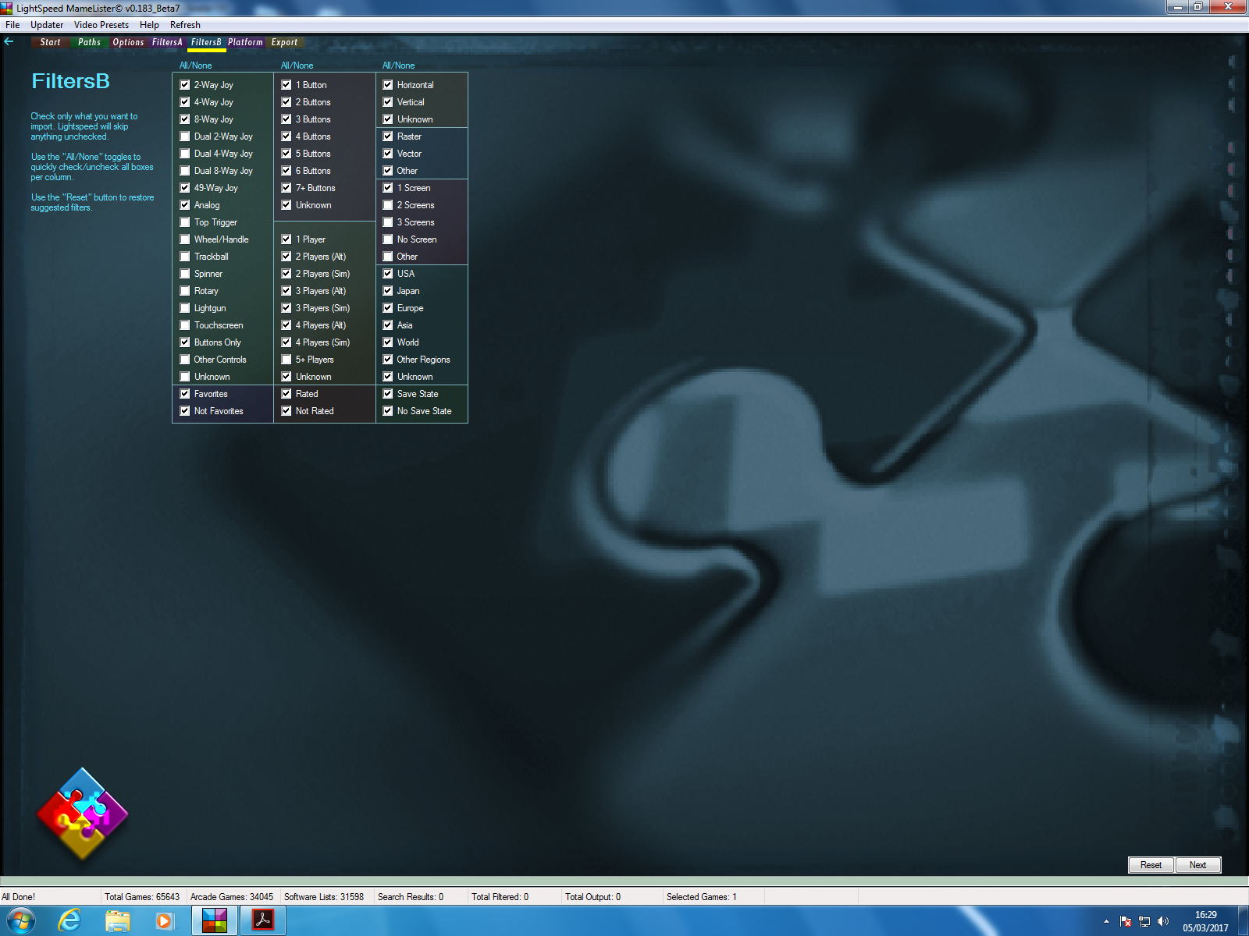Check Spinner checkbox
The width and height of the screenshot is (1249, 936).
(x=185, y=274)
